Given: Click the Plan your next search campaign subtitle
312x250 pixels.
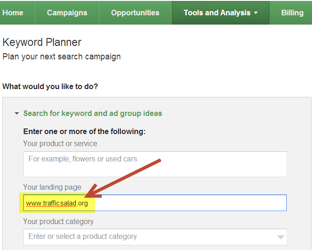Looking at the screenshot, I should 61,57.
